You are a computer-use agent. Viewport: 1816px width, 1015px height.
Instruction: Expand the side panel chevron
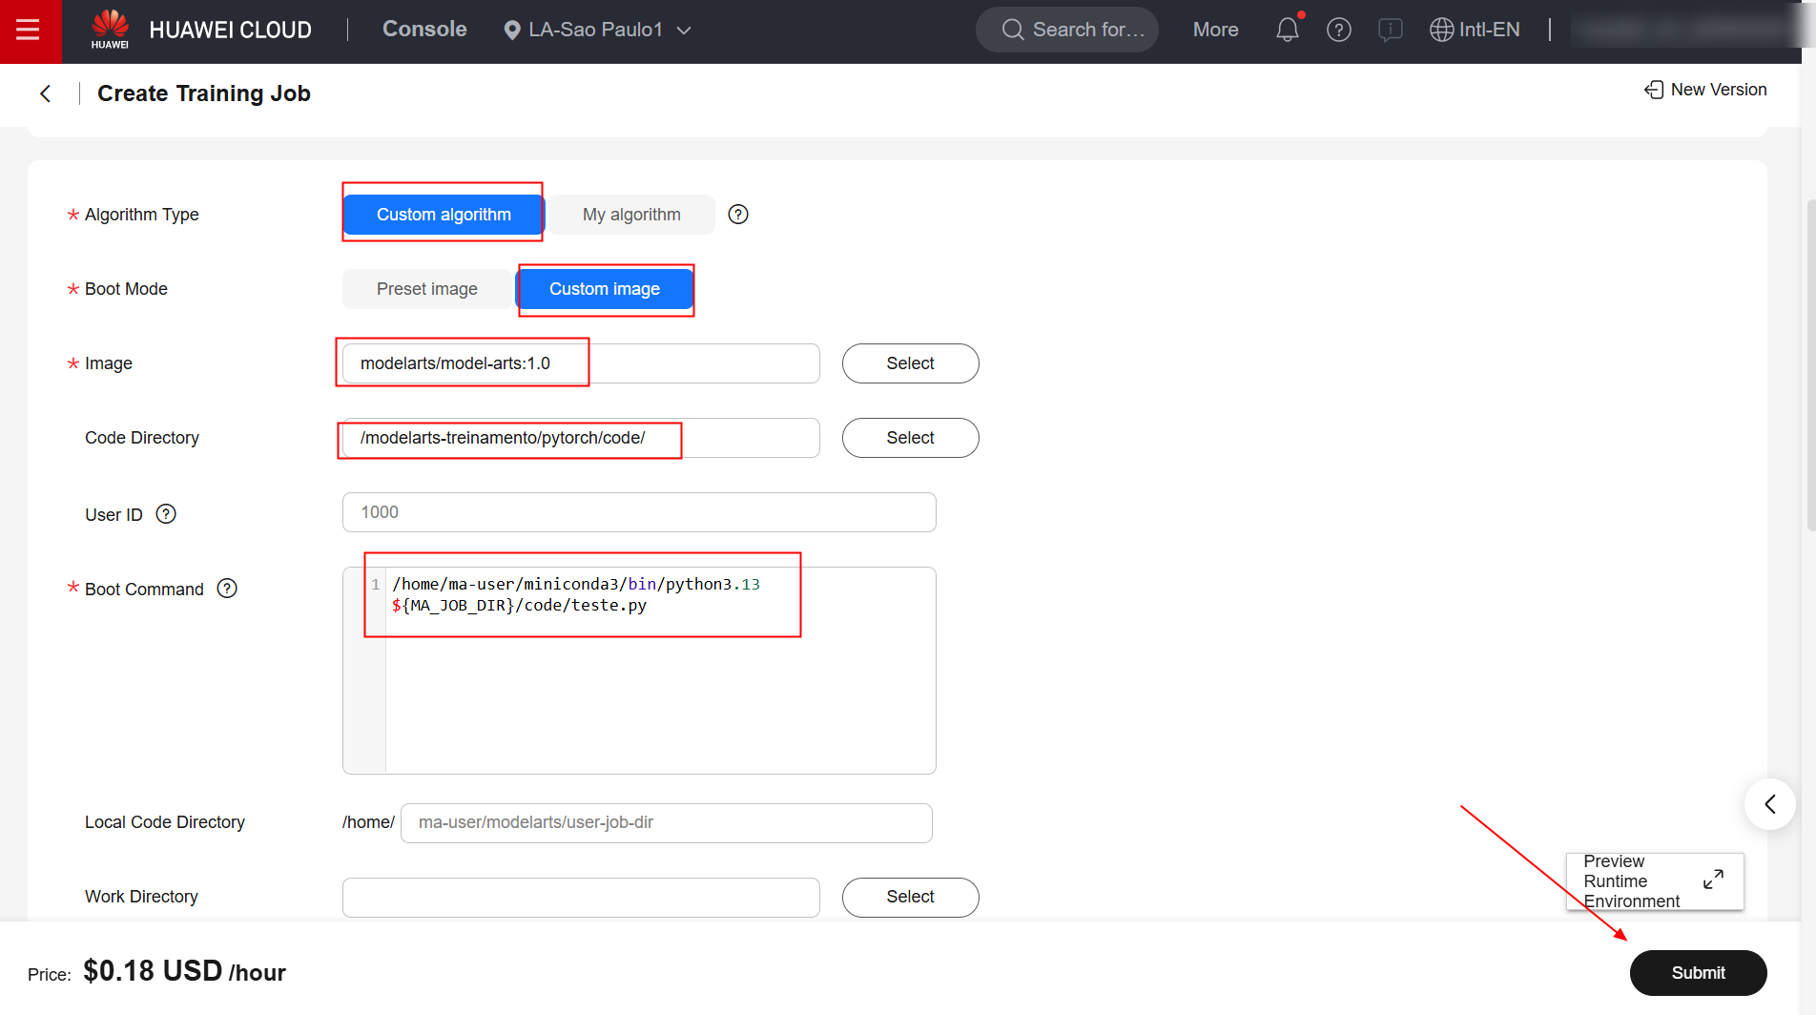coord(1769,804)
